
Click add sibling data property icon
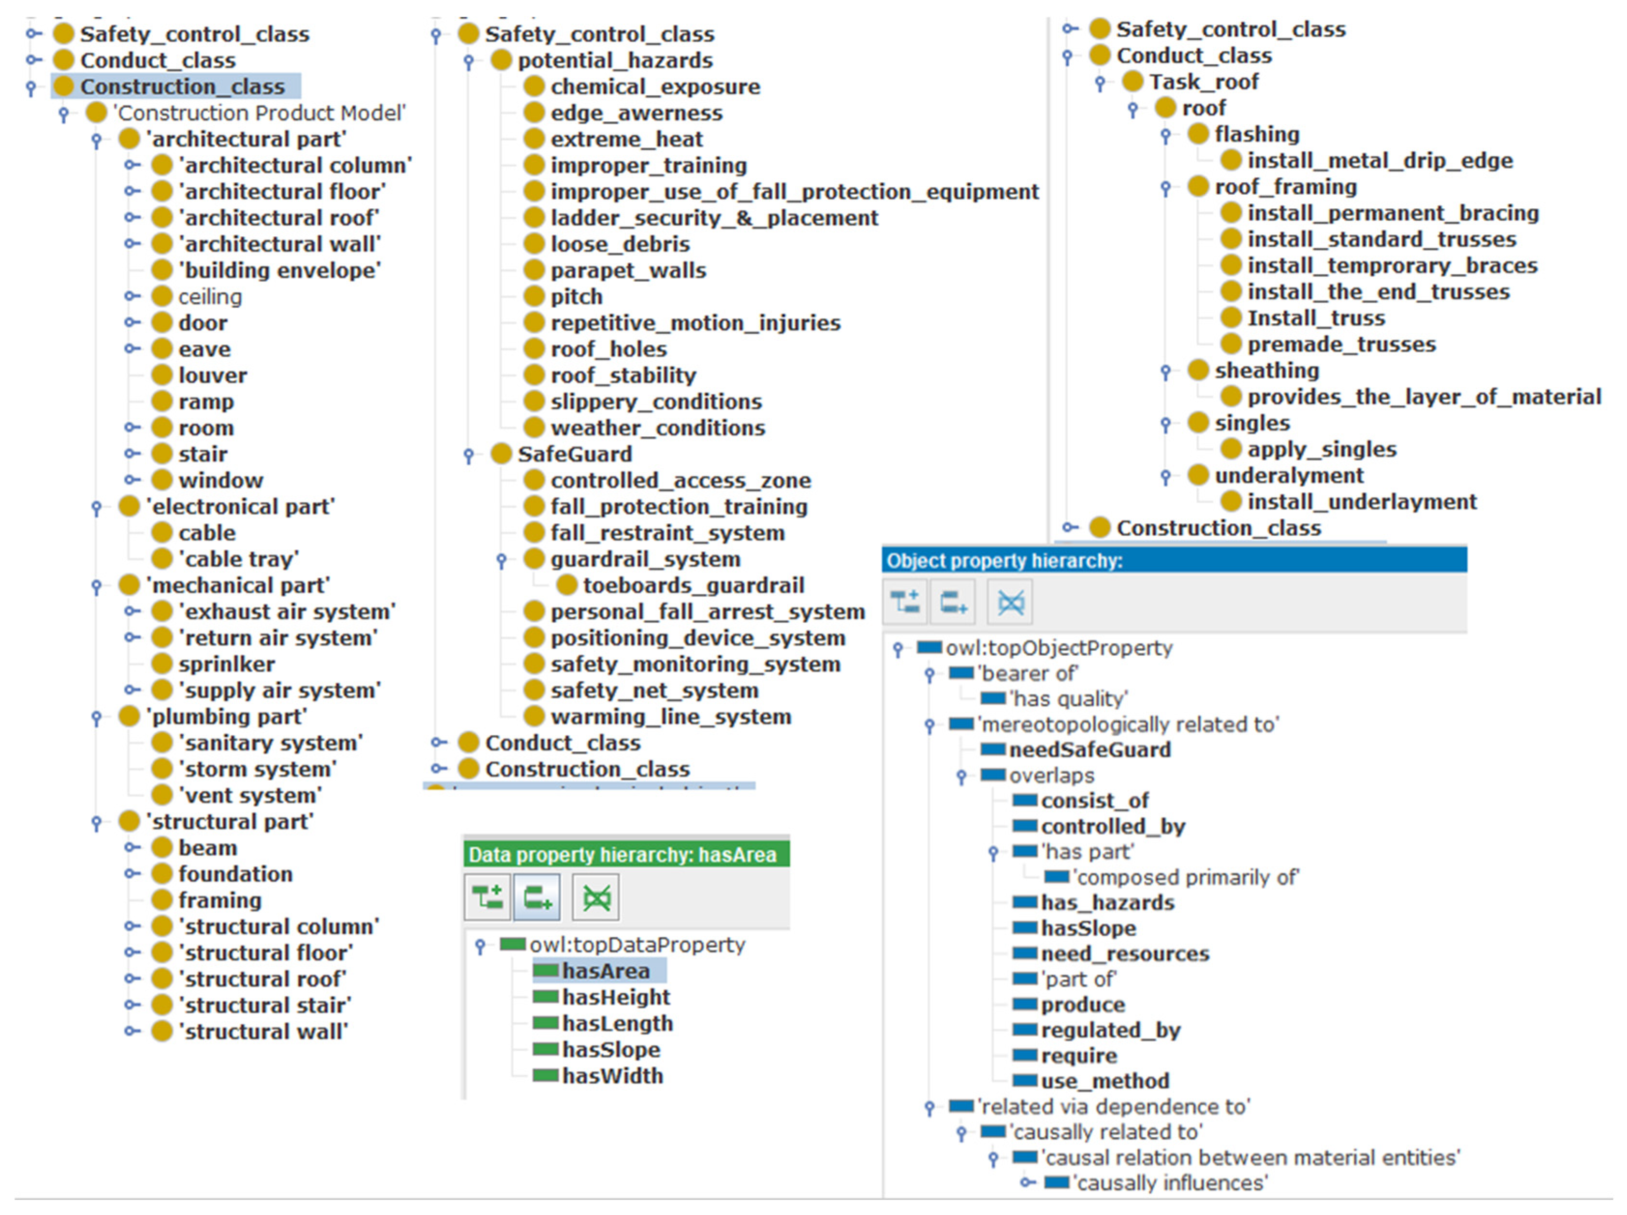[537, 897]
